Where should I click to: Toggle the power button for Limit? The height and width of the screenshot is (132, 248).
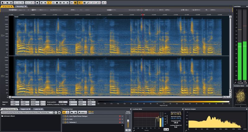pos(65,119)
